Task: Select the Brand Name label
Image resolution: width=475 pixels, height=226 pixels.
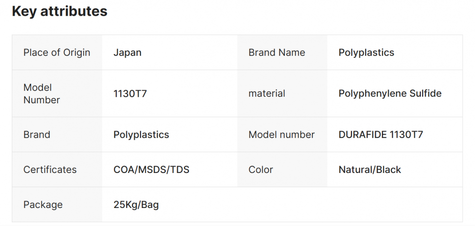Action: click(276, 53)
